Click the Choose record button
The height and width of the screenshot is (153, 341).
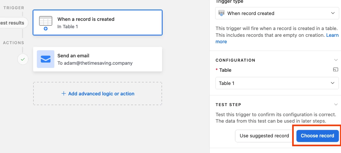tap(317, 136)
